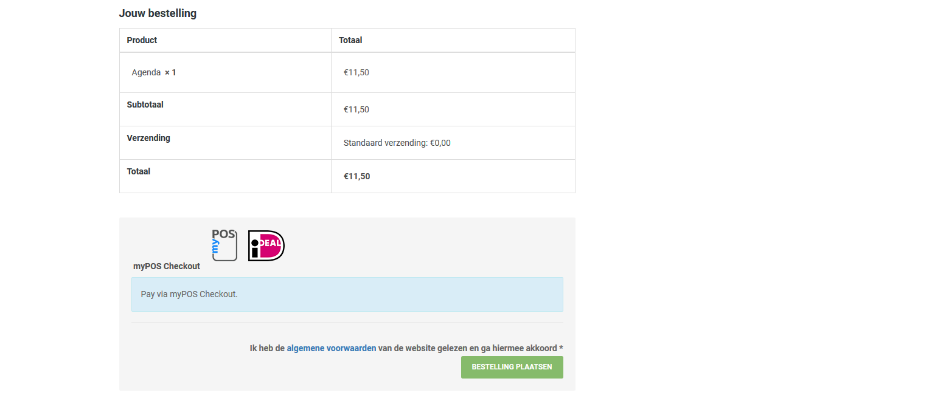The height and width of the screenshot is (401, 932).
Task: Click the 'Pay via myPOS Checkout.' info box
Action: click(x=347, y=294)
